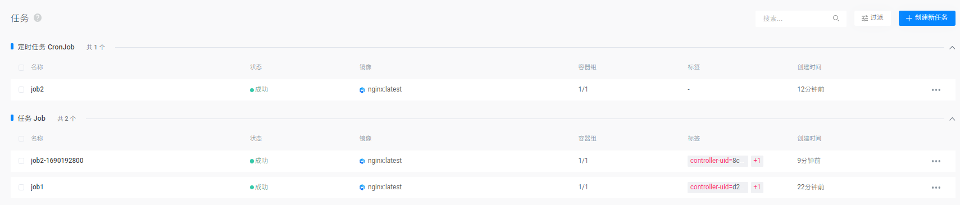This screenshot has height=205, width=960.
Task: Open more actions for job2-1690192800
Action: [x=936, y=161]
